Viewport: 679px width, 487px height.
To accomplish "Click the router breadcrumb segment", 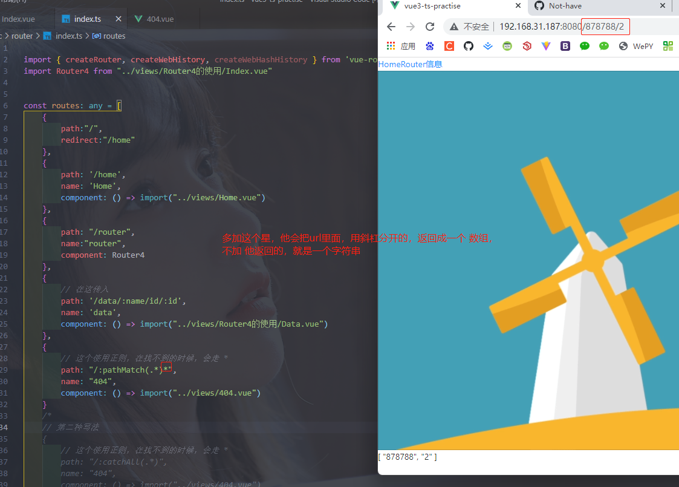I will (x=22, y=36).
